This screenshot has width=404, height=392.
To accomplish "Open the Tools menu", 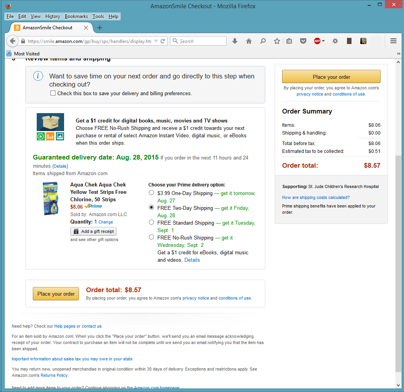I will tap(98, 16).
